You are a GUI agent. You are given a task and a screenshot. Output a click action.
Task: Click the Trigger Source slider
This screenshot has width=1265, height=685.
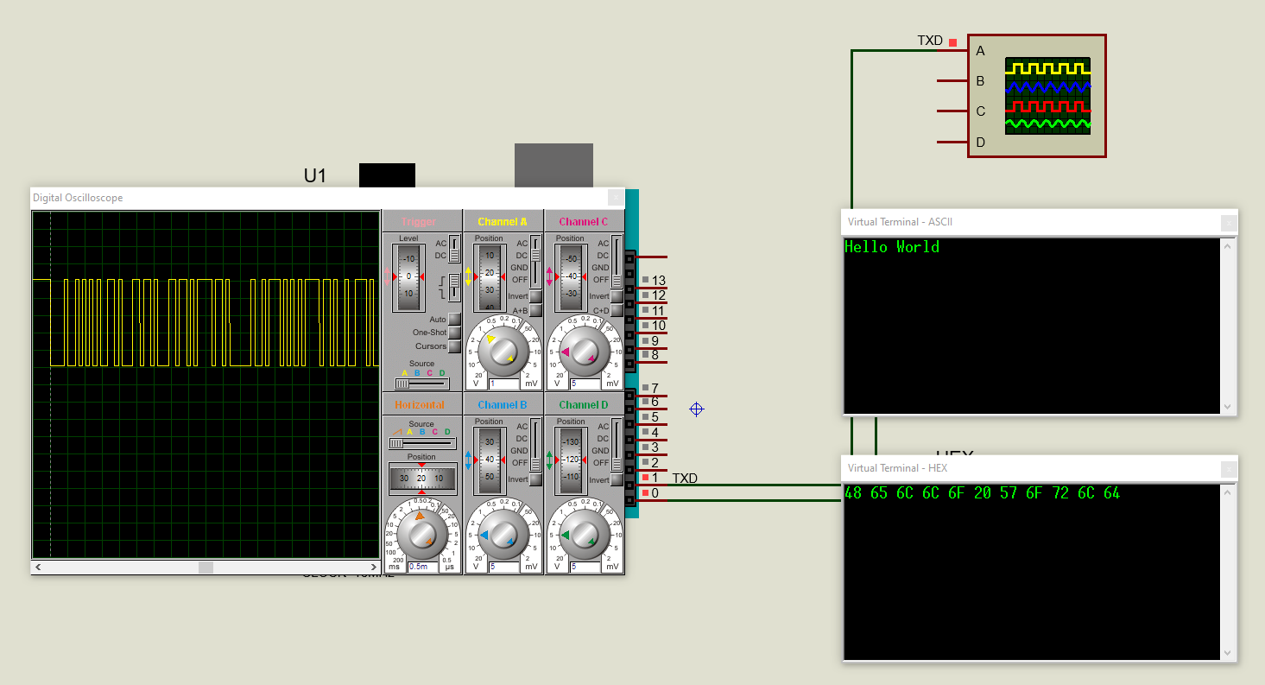[421, 384]
